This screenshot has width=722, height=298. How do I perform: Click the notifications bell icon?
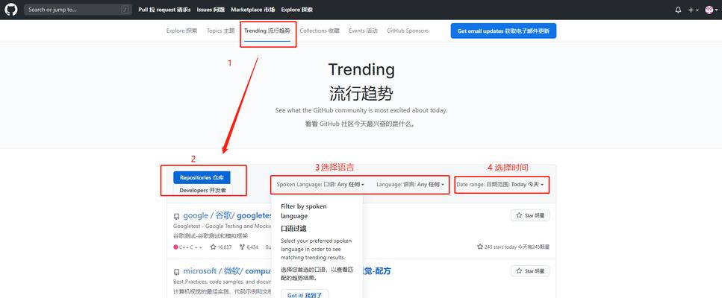tap(678, 10)
